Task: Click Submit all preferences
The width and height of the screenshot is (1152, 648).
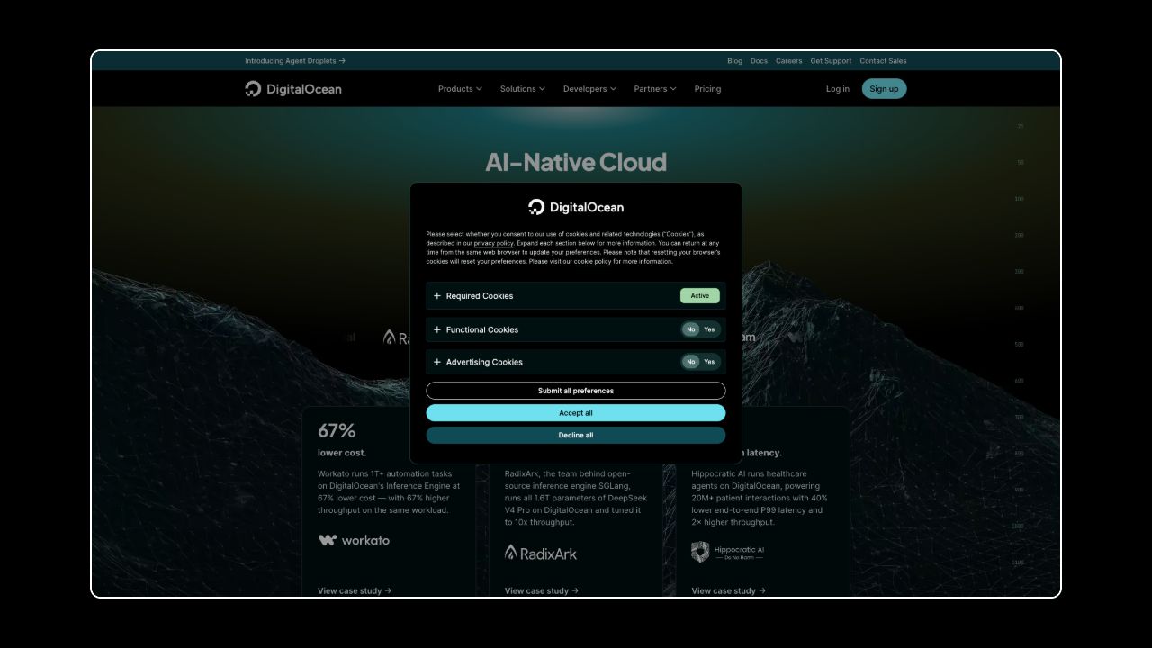Action: pyautogui.click(x=576, y=391)
